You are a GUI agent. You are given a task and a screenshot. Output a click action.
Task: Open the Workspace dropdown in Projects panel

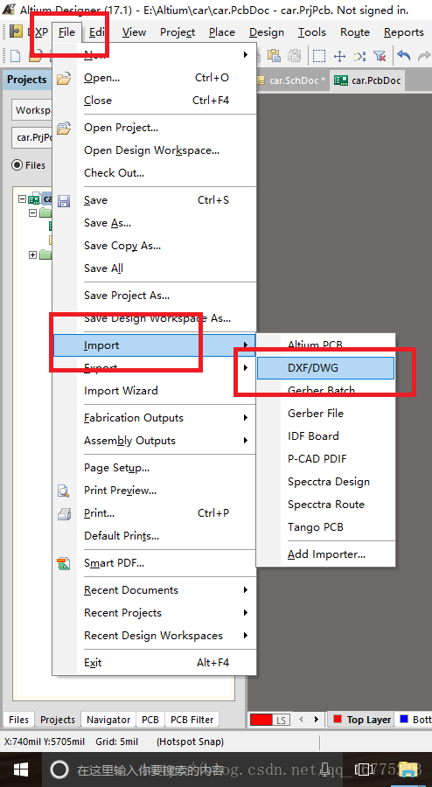(x=32, y=110)
